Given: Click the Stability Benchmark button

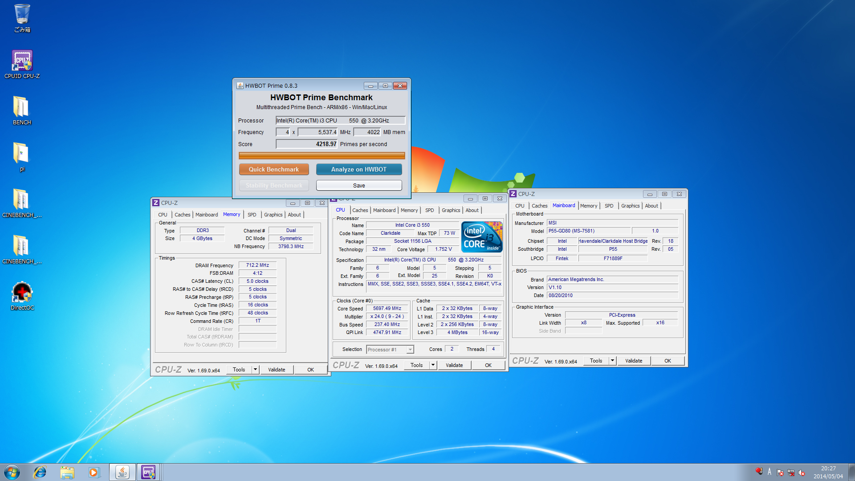Looking at the screenshot, I should pyautogui.click(x=274, y=185).
